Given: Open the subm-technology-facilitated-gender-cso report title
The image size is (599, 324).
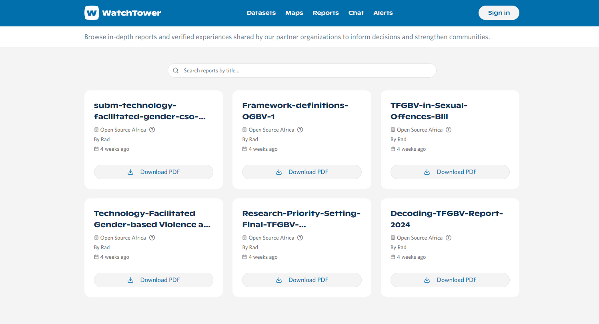Looking at the screenshot, I should click(x=150, y=111).
